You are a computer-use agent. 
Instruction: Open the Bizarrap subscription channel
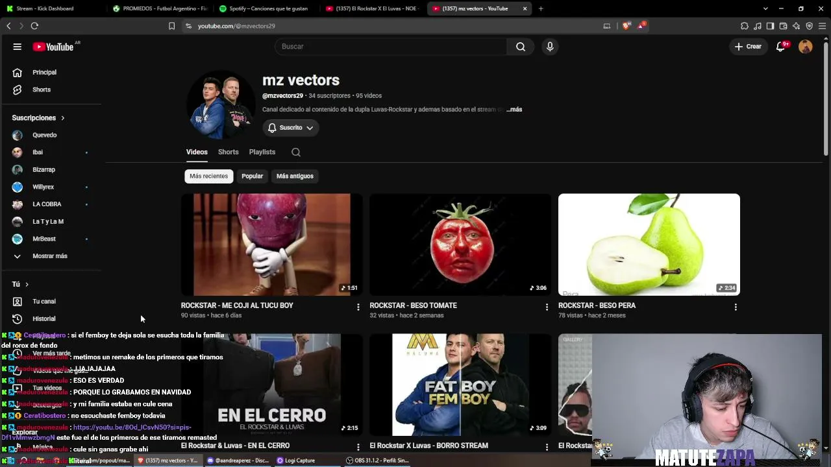click(x=44, y=170)
